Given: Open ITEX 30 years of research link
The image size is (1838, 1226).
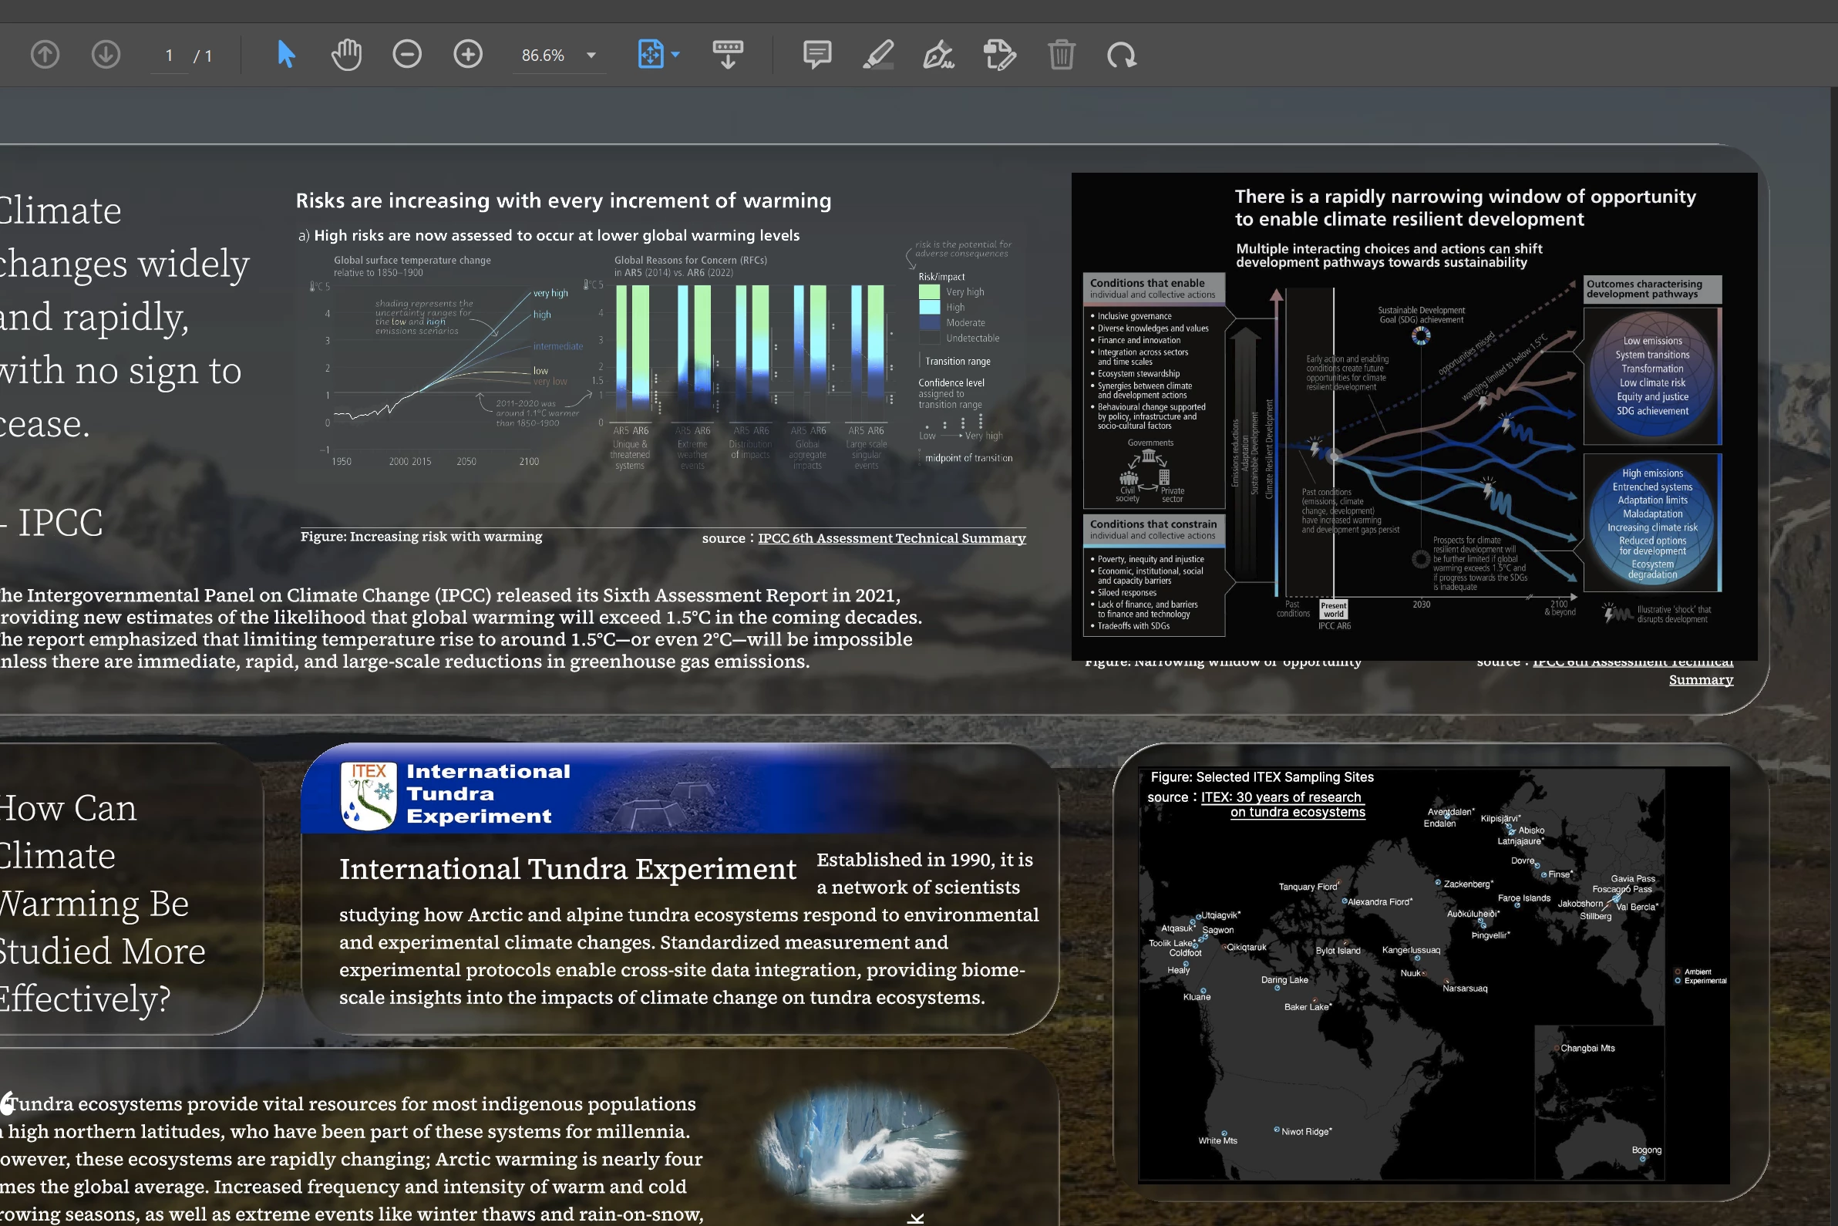Looking at the screenshot, I should (1282, 797).
